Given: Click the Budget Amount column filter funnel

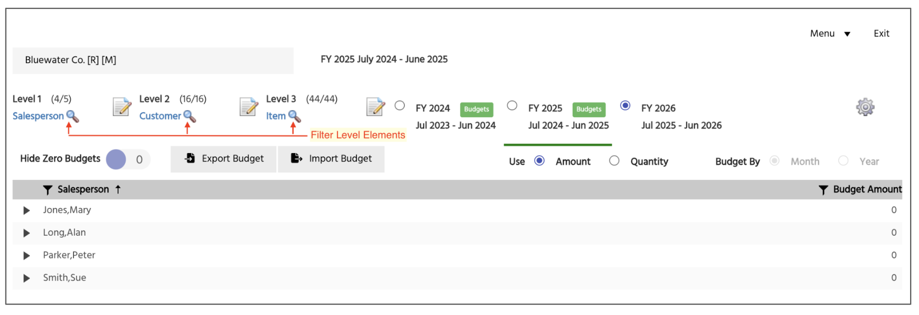Looking at the screenshot, I should 823,190.
